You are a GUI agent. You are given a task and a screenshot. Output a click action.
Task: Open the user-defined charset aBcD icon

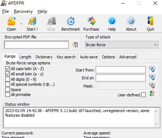pos(152,94)
